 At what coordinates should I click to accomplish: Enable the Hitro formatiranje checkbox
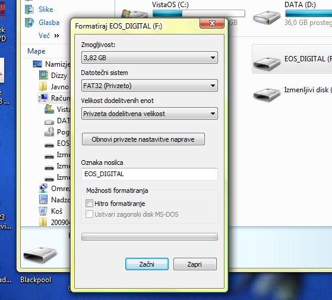pyautogui.click(x=89, y=203)
